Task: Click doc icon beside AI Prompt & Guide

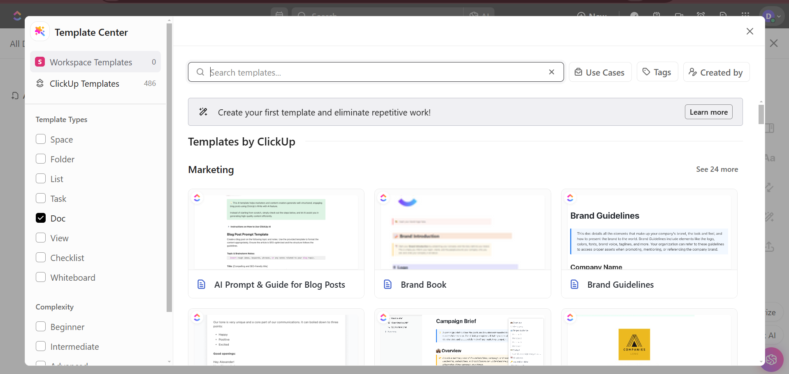Action: coord(202,284)
